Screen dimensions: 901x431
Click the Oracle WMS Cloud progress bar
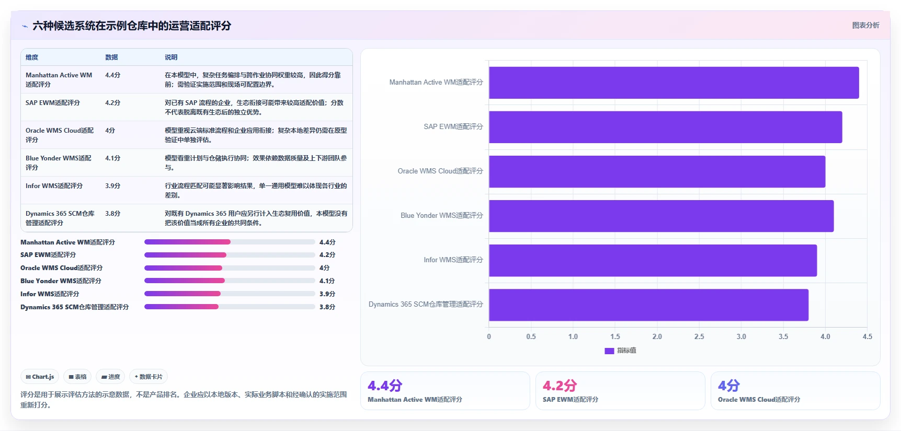pos(230,268)
